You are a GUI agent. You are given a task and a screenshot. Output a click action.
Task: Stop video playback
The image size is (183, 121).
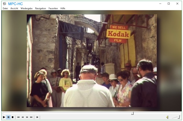[x=13, y=117]
